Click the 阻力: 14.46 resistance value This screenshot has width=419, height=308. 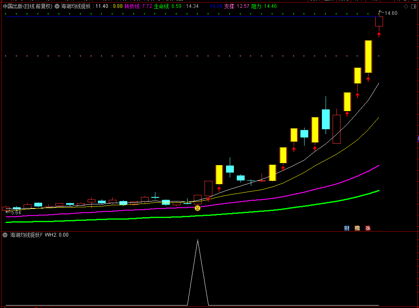[264, 6]
